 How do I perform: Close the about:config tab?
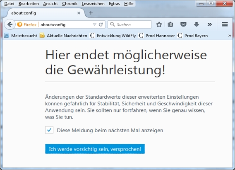coord(79,13)
